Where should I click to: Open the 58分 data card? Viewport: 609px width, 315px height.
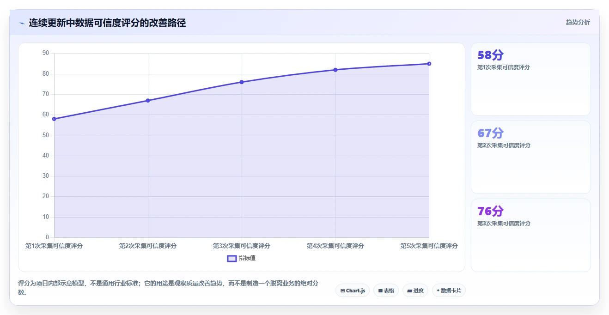pos(530,79)
